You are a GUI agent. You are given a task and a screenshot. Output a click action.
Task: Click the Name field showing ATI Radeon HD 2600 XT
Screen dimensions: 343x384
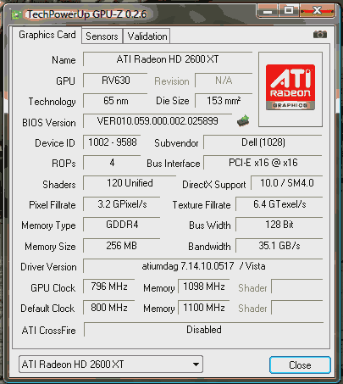click(168, 59)
